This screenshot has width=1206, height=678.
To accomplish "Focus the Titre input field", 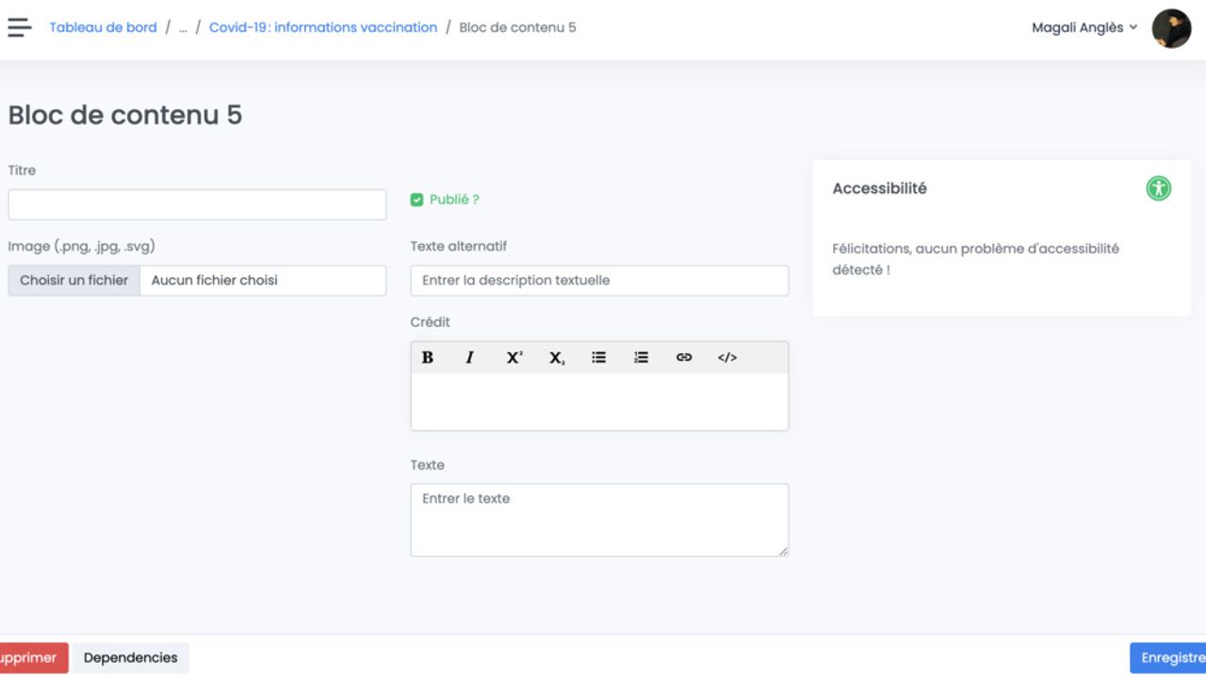I will pos(197,204).
